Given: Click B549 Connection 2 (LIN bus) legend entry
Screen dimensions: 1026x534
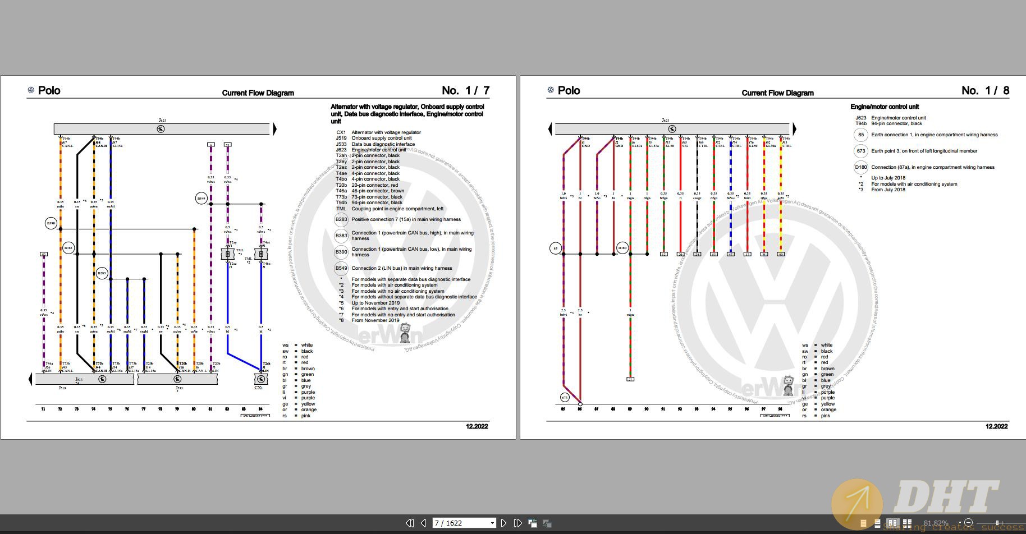Looking at the screenshot, I should pos(393,268).
